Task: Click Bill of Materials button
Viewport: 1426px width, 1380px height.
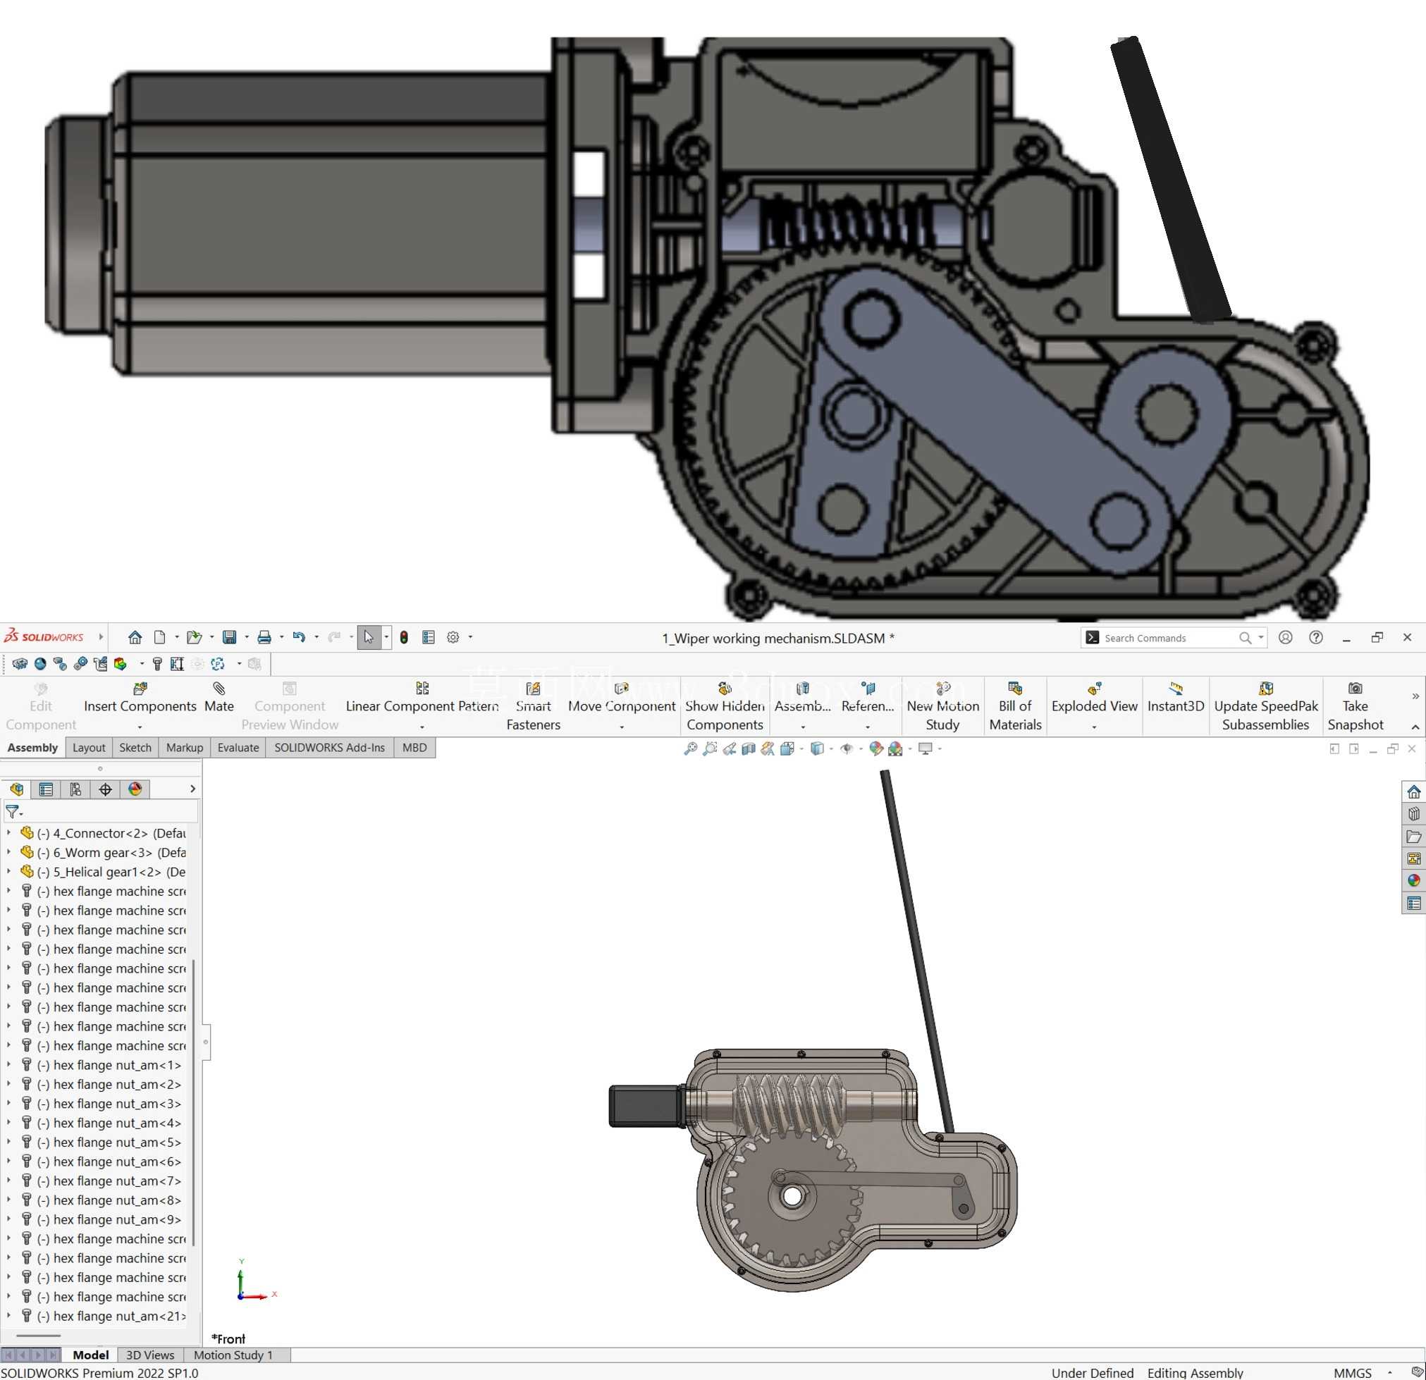Action: pos(1015,706)
